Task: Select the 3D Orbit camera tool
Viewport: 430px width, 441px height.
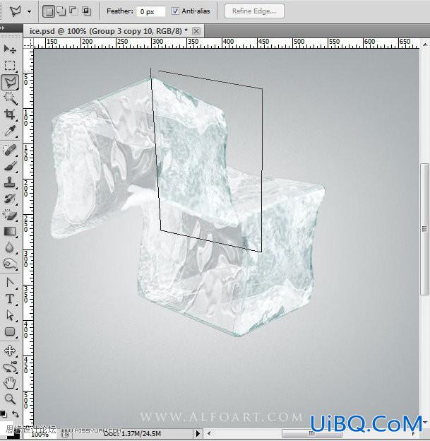Action: (10, 367)
